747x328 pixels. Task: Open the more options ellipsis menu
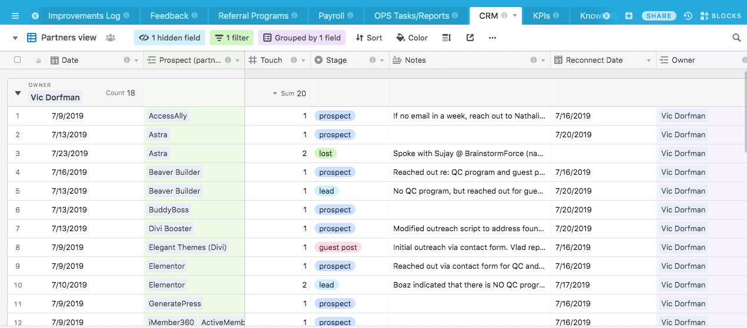pyautogui.click(x=493, y=38)
